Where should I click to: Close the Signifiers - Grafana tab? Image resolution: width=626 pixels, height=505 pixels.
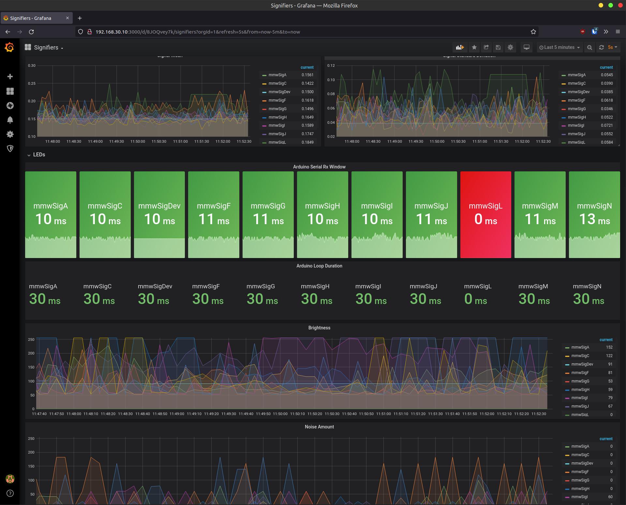(x=67, y=18)
